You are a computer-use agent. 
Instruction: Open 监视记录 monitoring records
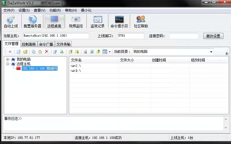point(97,21)
